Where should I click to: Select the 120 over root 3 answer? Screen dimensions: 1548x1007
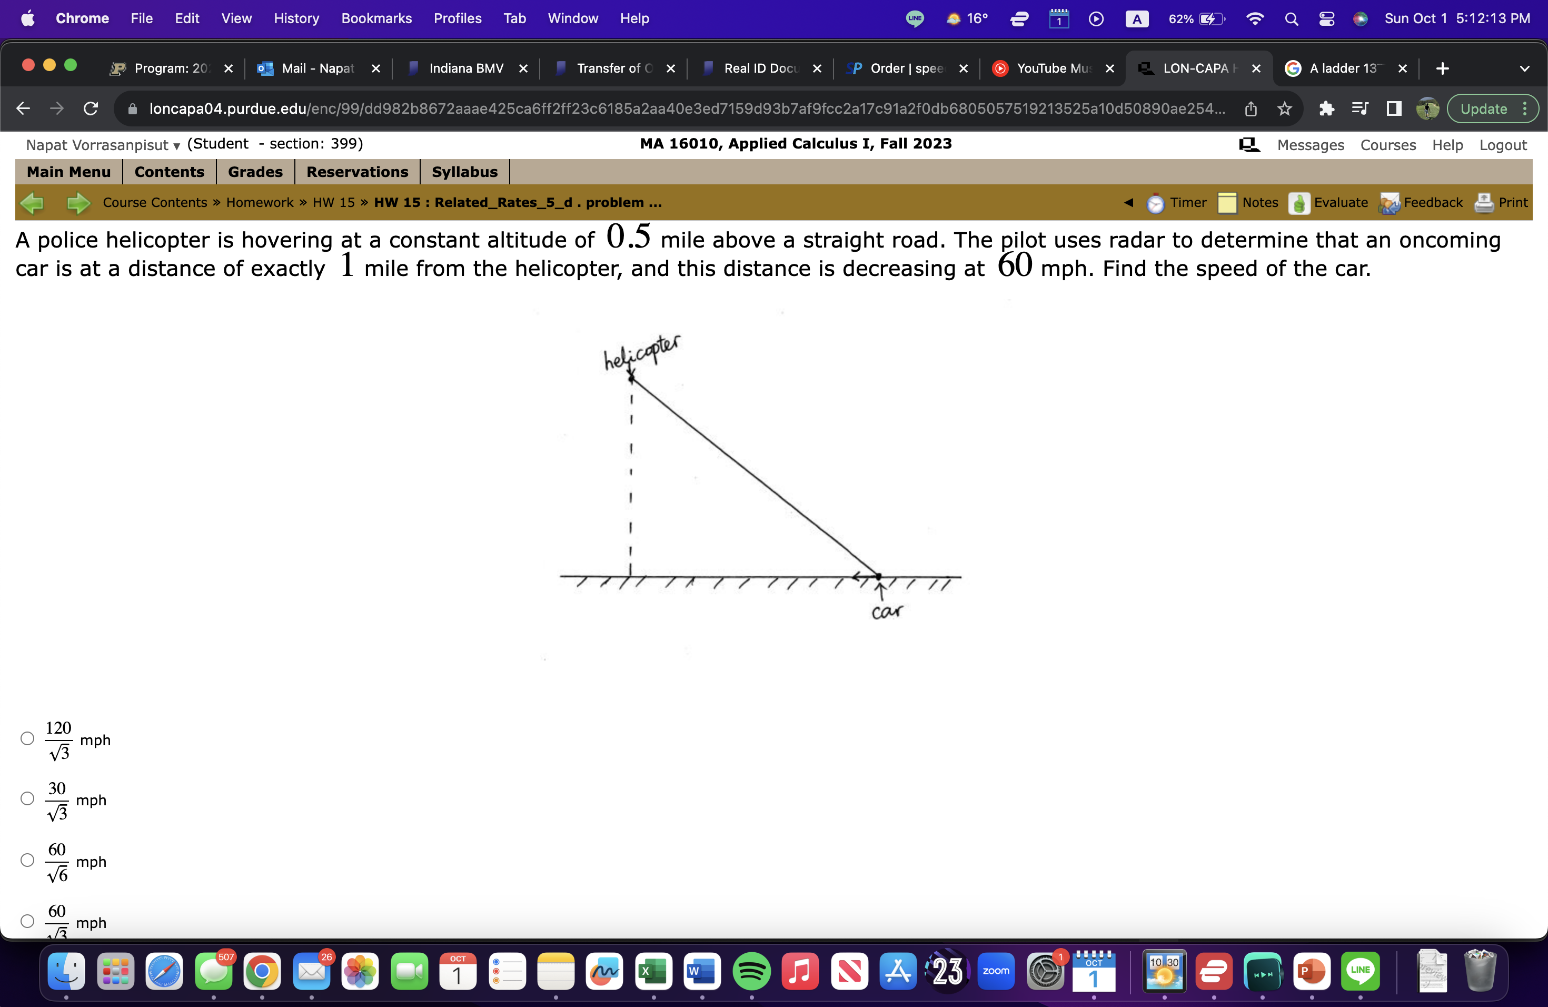pos(27,738)
